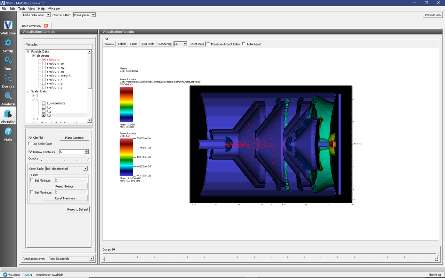Enable the electrons_weight checkbox

coord(43,75)
